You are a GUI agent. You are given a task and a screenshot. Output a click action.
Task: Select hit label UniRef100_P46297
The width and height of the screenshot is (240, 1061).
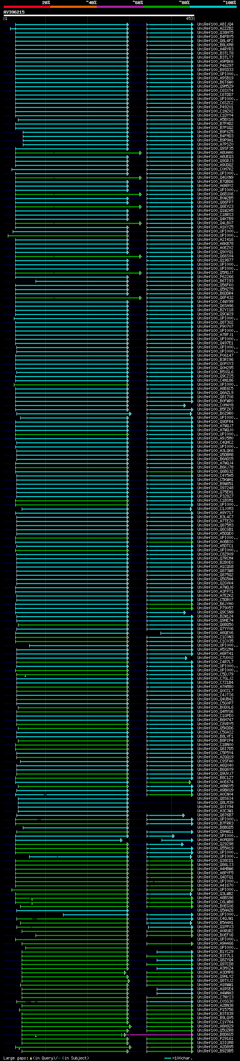coord(215,65)
